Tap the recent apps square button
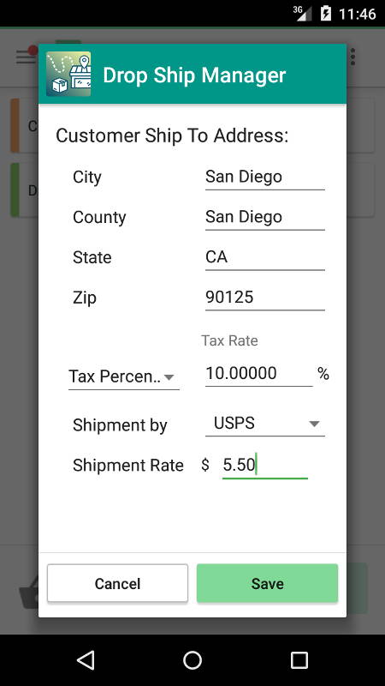385x686 pixels. click(299, 659)
